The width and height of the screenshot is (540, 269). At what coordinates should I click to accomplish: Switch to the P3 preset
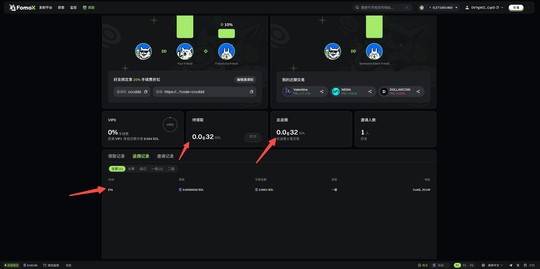pyautogui.click(x=471, y=265)
